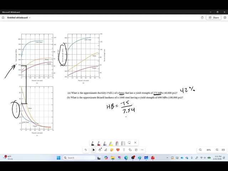Open the clock showing 3:31 PM
Viewport: 228px width, 171px height.
[x=218, y=157]
